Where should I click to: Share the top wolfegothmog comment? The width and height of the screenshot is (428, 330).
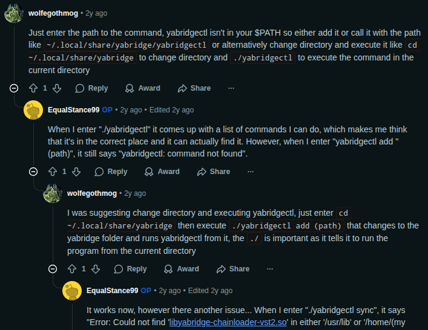(194, 88)
